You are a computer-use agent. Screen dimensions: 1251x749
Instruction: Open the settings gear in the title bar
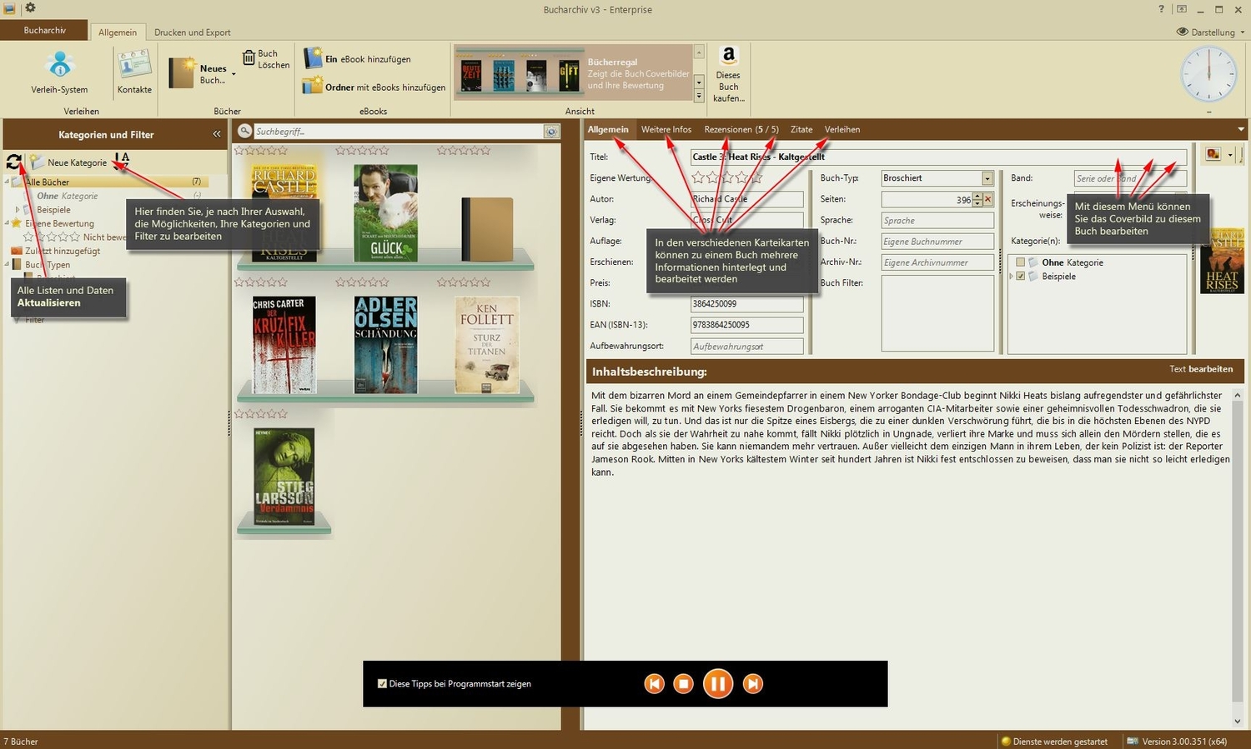pos(30,7)
